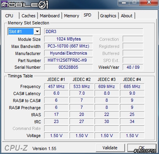
Task: Open the Caches tab
Action: click(x=29, y=16)
